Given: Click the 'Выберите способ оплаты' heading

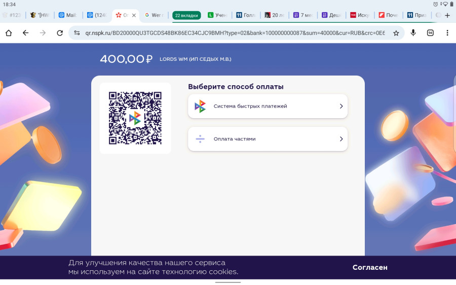Looking at the screenshot, I should point(236,86).
